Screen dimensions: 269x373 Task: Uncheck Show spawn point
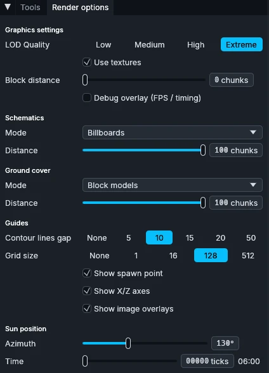[87, 273]
